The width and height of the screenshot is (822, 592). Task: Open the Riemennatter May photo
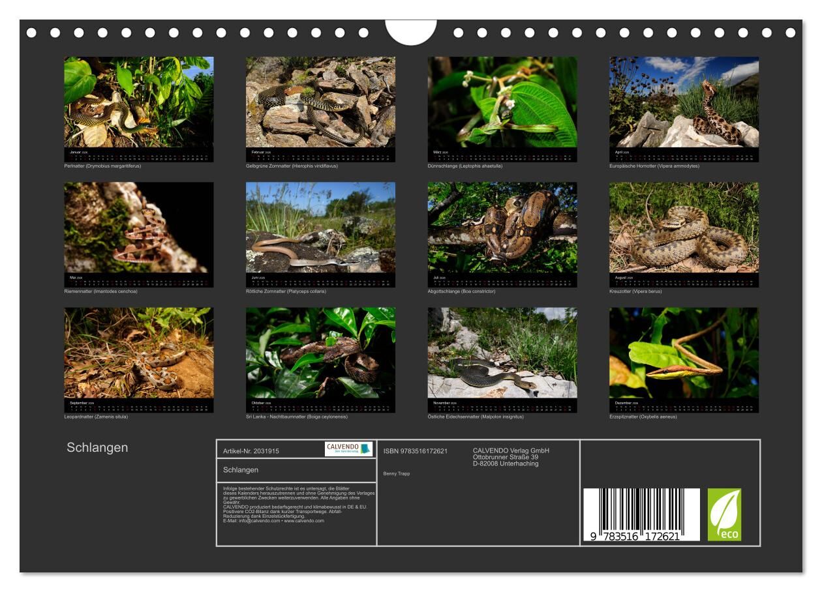[138, 228]
